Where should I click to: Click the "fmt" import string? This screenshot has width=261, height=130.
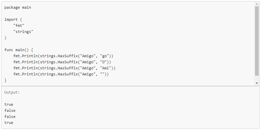pos(19,26)
